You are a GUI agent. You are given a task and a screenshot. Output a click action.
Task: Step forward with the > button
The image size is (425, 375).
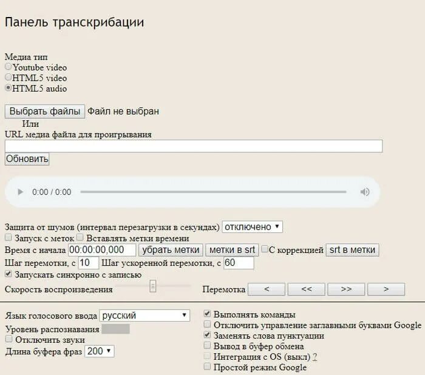click(386, 289)
